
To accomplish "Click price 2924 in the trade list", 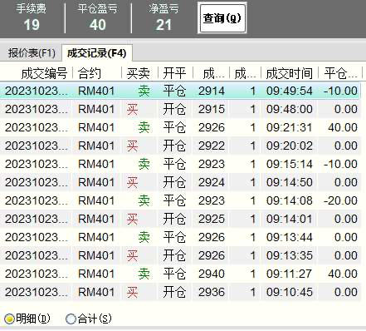I will (212, 182).
